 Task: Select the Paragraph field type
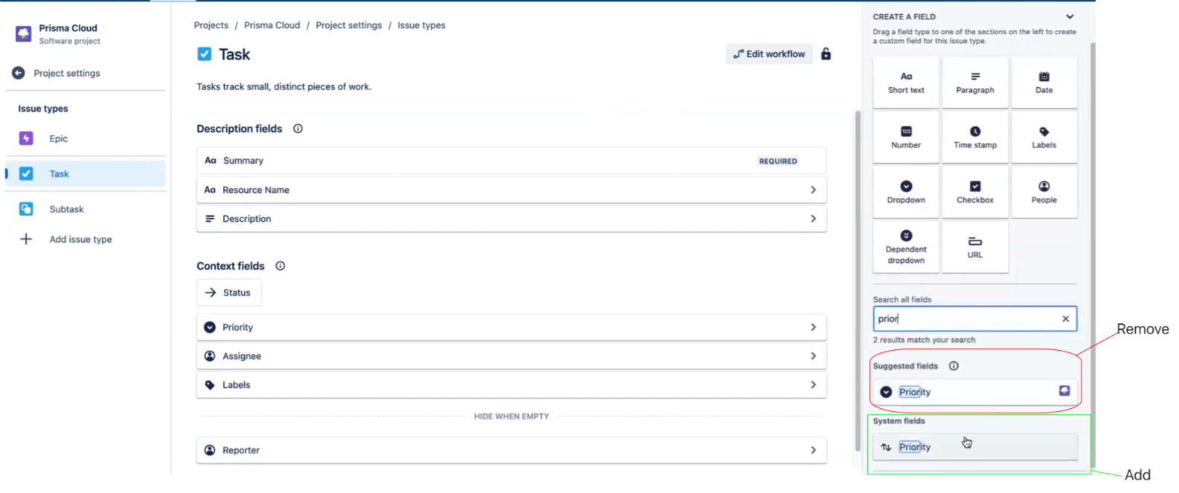[x=975, y=82]
